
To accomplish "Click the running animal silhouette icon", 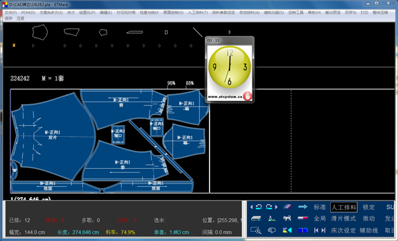I will 287,218.
